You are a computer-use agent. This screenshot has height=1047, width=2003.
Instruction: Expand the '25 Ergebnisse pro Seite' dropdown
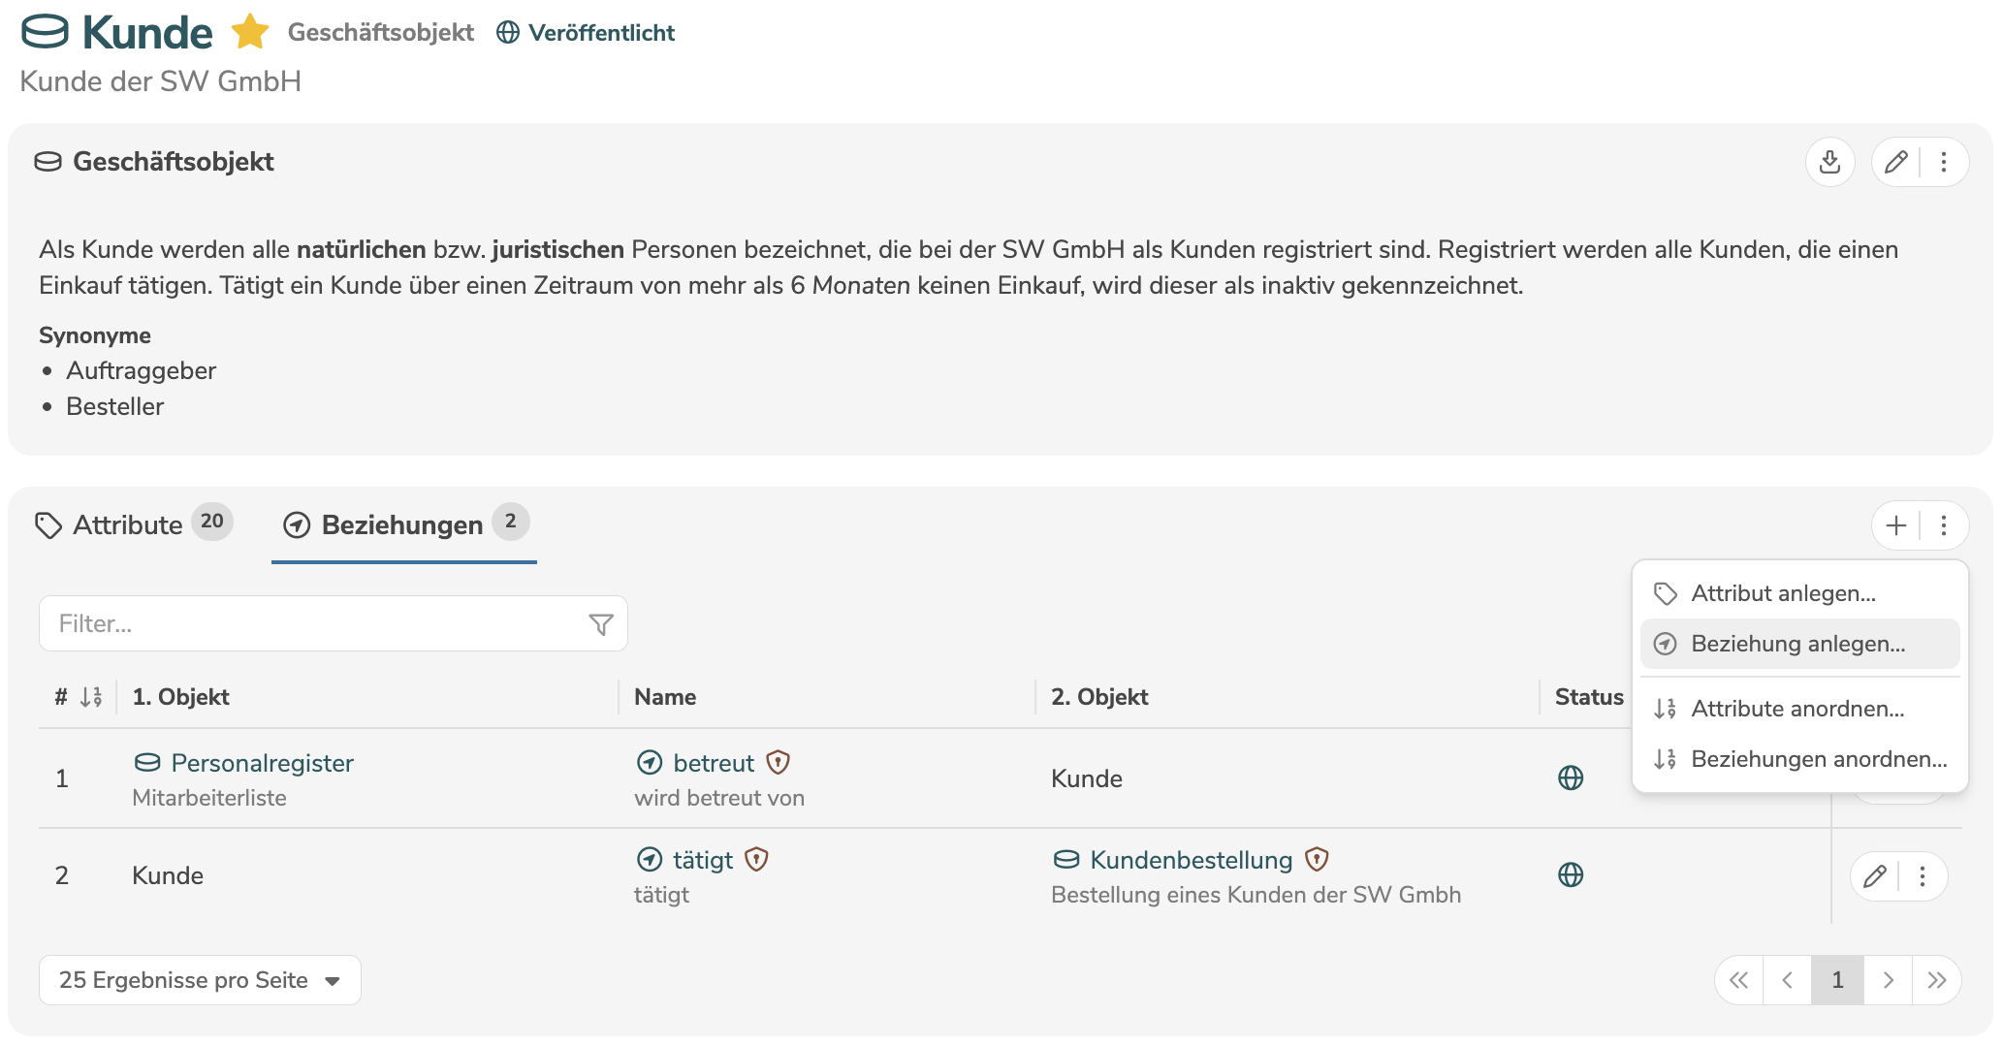point(200,980)
